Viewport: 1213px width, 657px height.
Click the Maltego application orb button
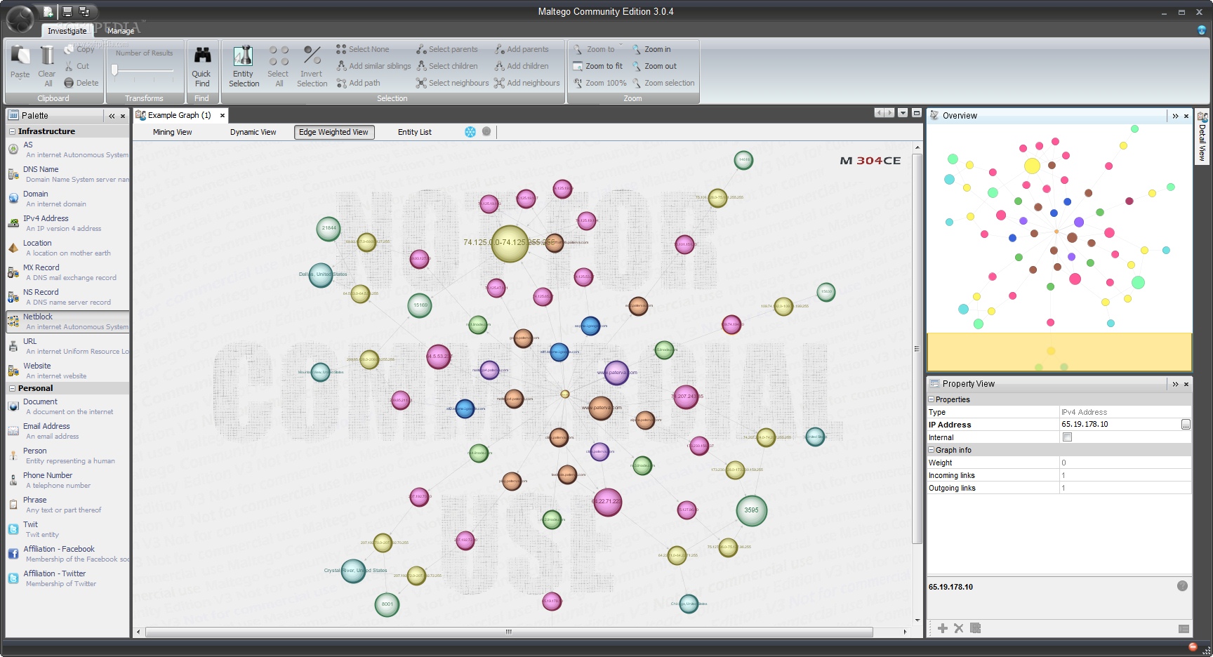[20, 20]
